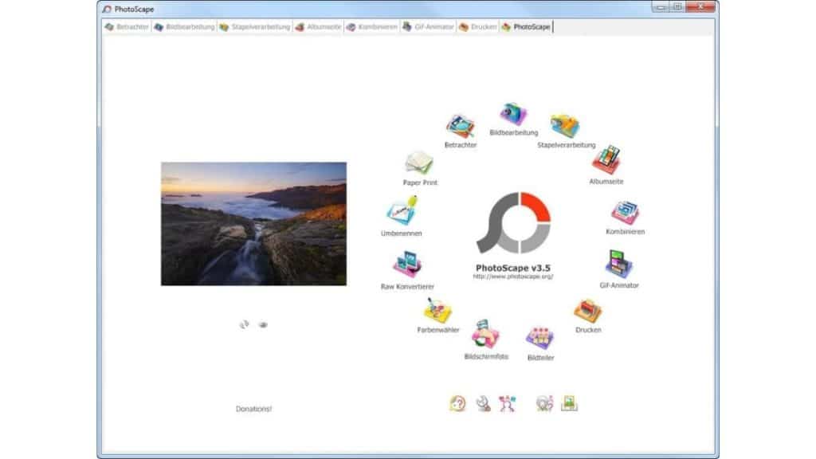Open the Bildteiler splitter icon
The height and width of the screenshot is (459, 816).
(540, 338)
